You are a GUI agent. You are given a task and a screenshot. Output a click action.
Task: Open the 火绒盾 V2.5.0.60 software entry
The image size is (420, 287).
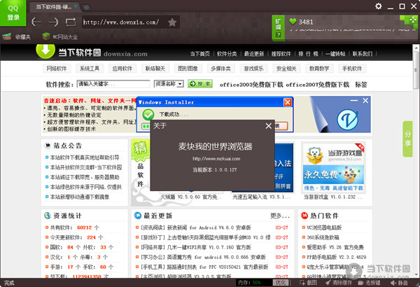coord(190,197)
